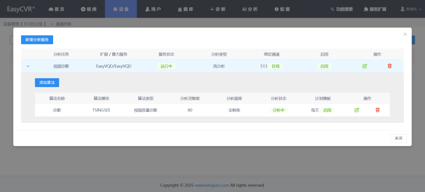Open the 管理员 user dropdown

coord(411,9)
